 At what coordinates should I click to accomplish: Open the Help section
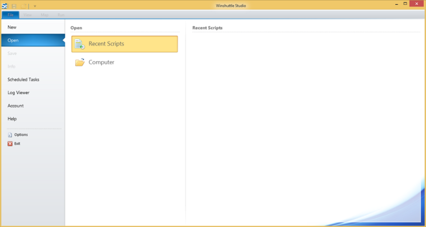click(12, 119)
